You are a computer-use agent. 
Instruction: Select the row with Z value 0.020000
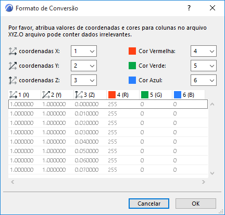tap(108, 123)
